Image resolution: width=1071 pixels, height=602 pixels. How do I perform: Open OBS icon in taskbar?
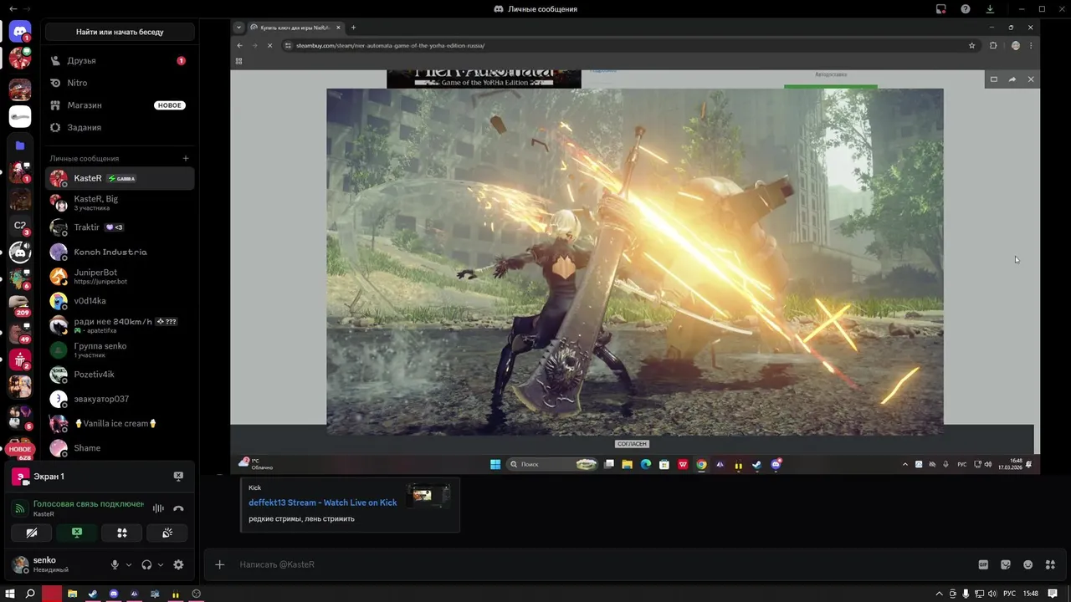point(197,594)
